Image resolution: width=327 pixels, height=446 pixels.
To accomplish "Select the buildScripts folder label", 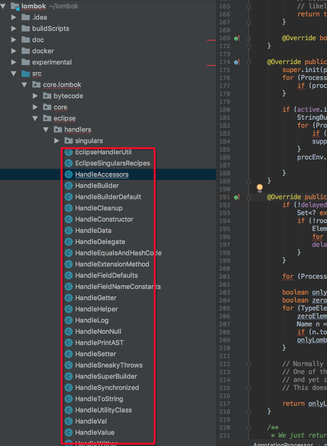I will tap(50, 29).
